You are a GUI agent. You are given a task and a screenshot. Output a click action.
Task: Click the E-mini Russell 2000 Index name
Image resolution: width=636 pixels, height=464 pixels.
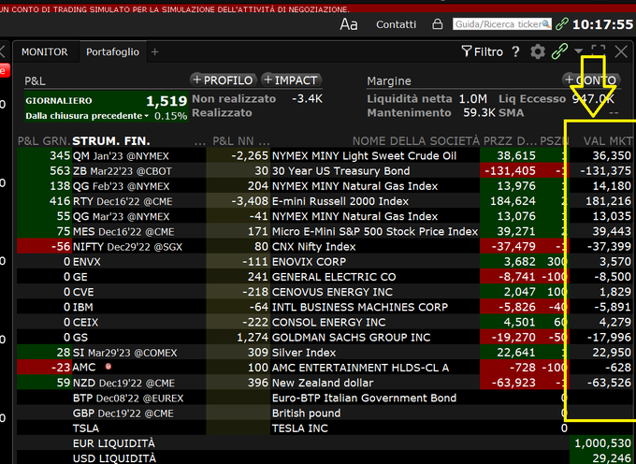click(x=340, y=201)
